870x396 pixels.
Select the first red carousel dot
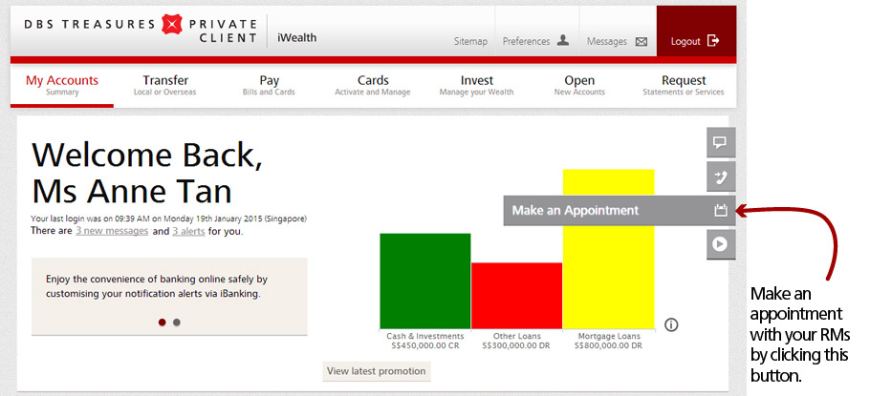click(162, 323)
